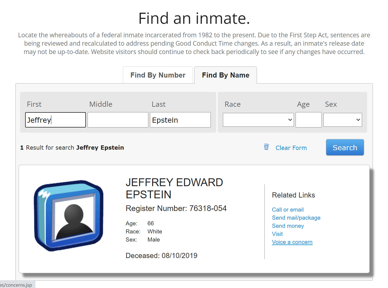Open the Race dropdown
This screenshot has height=288, width=388.
pos(258,120)
